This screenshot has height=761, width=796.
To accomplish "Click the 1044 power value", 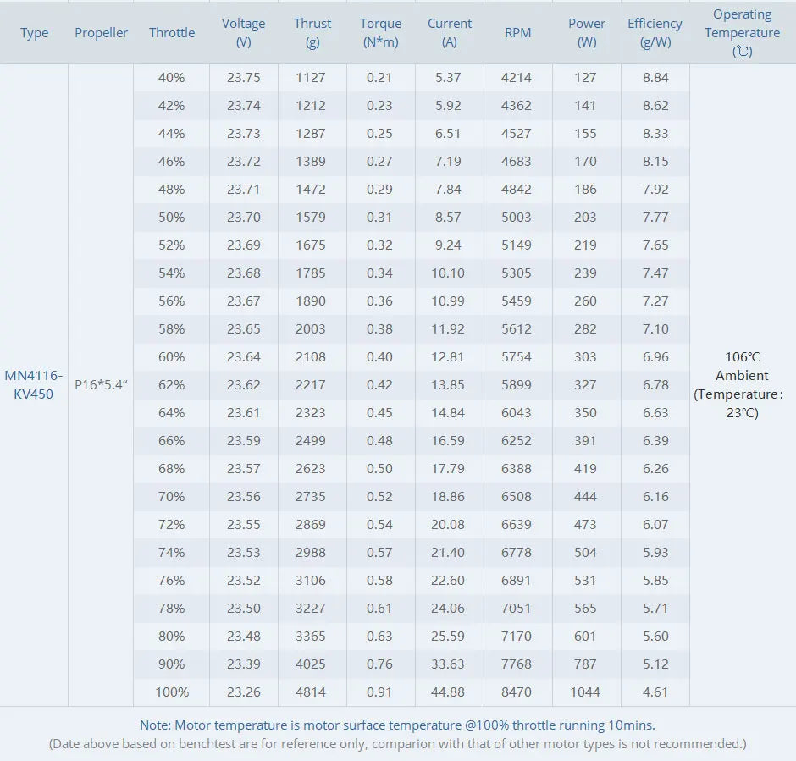I will pyautogui.click(x=585, y=692).
